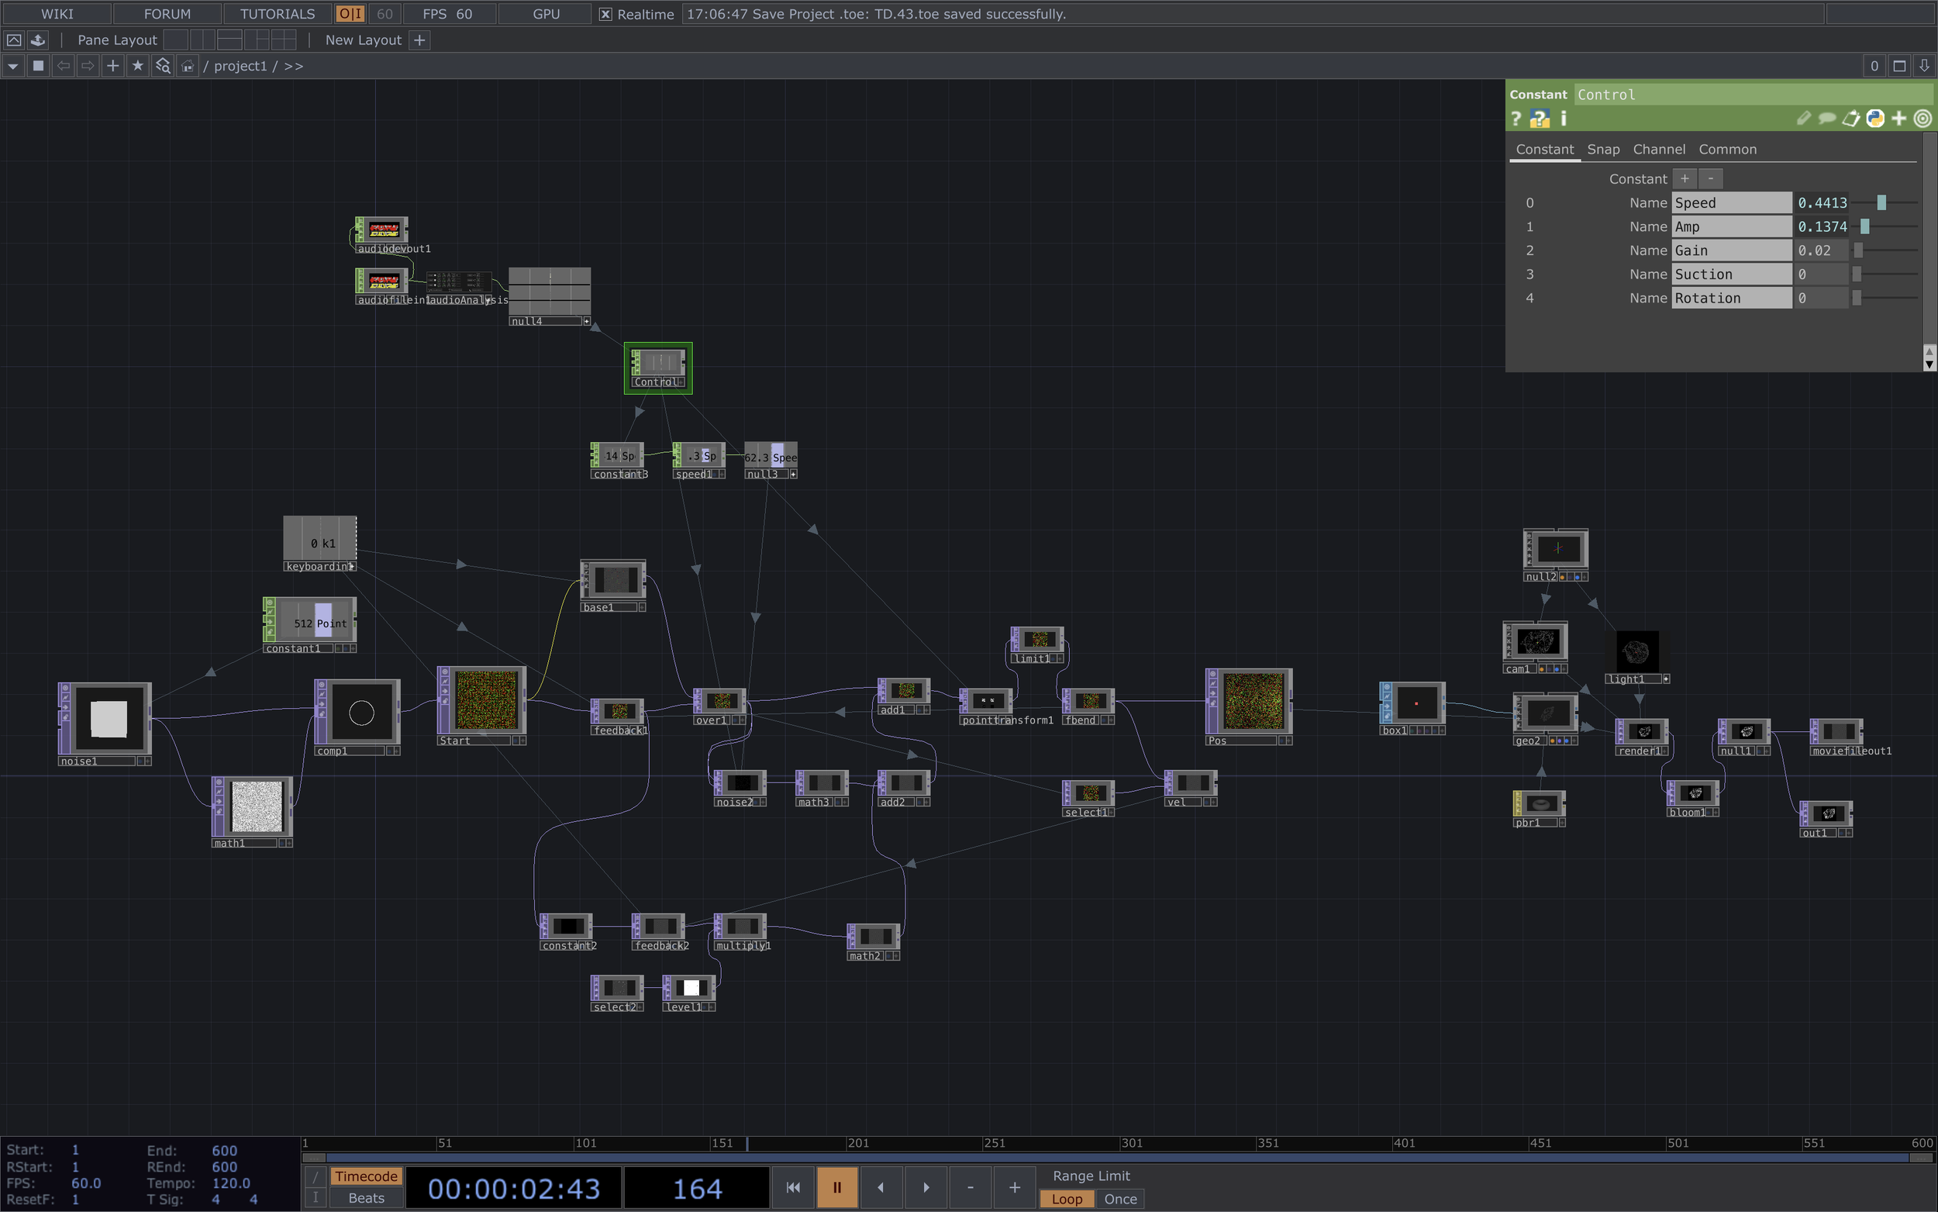Click the bookmark star icon in path bar
1938x1212 pixels.
tap(138, 66)
